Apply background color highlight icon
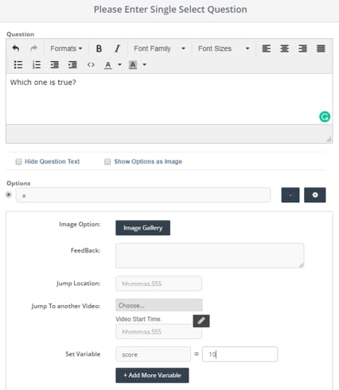339x390 pixels. (133, 65)
